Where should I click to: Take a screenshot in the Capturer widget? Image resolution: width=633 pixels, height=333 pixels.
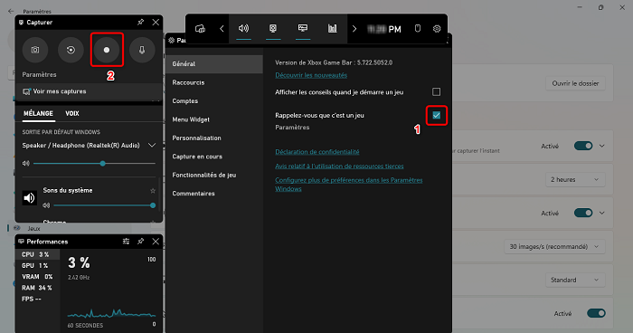point(35,50)
